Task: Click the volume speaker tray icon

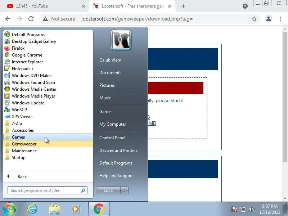Action: [x=251, y=209]
